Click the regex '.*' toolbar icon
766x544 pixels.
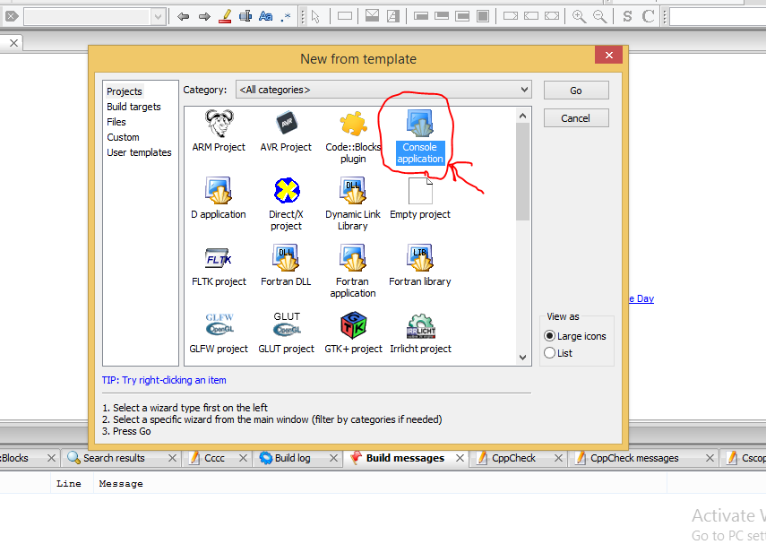287,17
